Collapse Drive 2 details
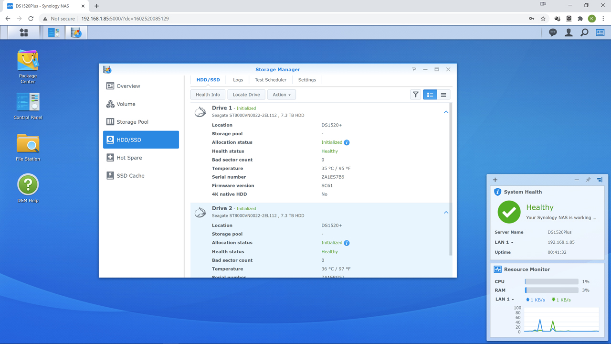The width and height of the screenshot is (611, 344). tap(446, 213)
